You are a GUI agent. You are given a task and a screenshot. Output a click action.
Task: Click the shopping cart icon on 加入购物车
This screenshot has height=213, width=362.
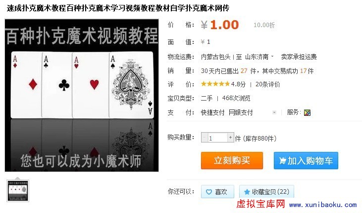[283, 160]
